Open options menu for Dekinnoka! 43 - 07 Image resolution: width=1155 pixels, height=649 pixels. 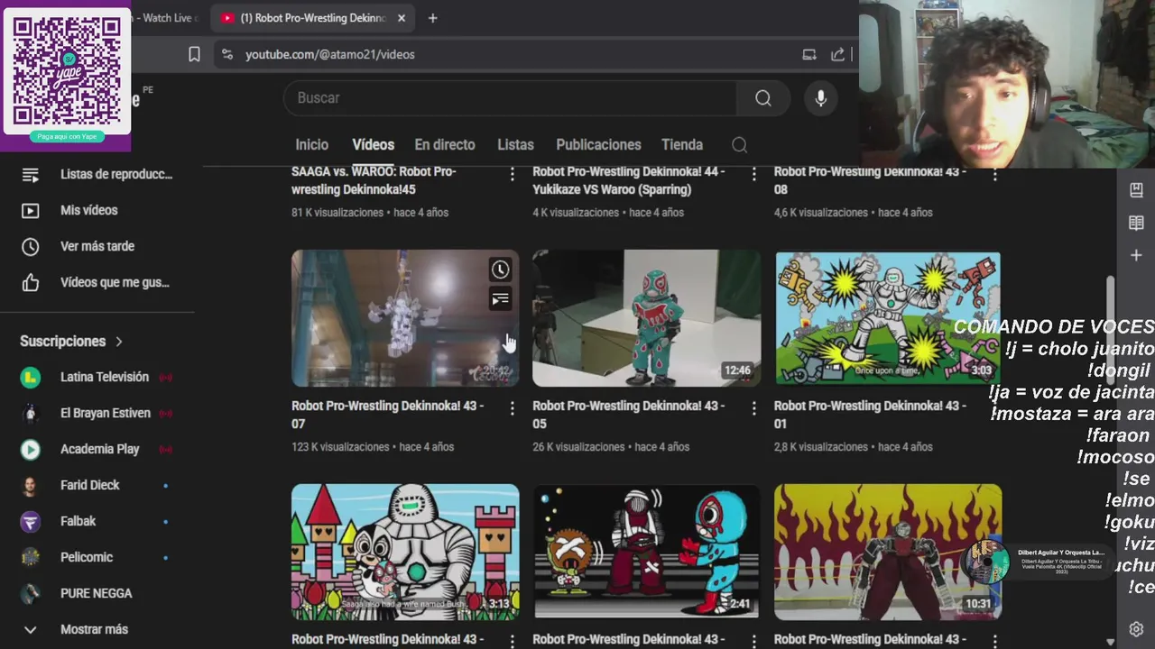pos(512,408)
